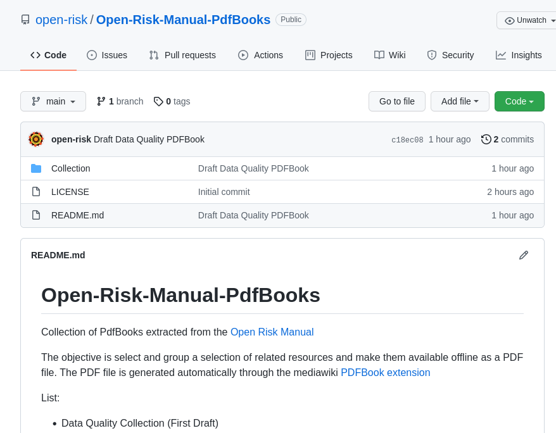Select the folder icon beside Collection
Image resolution: width=556 pixels, height=433 pixels.
click(36, 168)
